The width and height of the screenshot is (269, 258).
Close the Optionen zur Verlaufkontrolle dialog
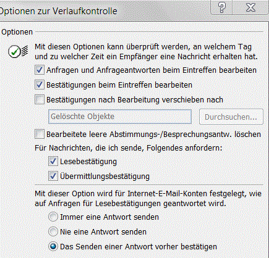(x=250, y=7)
